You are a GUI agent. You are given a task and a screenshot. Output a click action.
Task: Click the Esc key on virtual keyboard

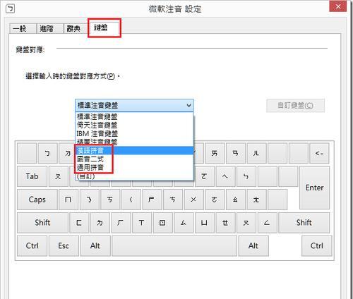pos(64,246)
